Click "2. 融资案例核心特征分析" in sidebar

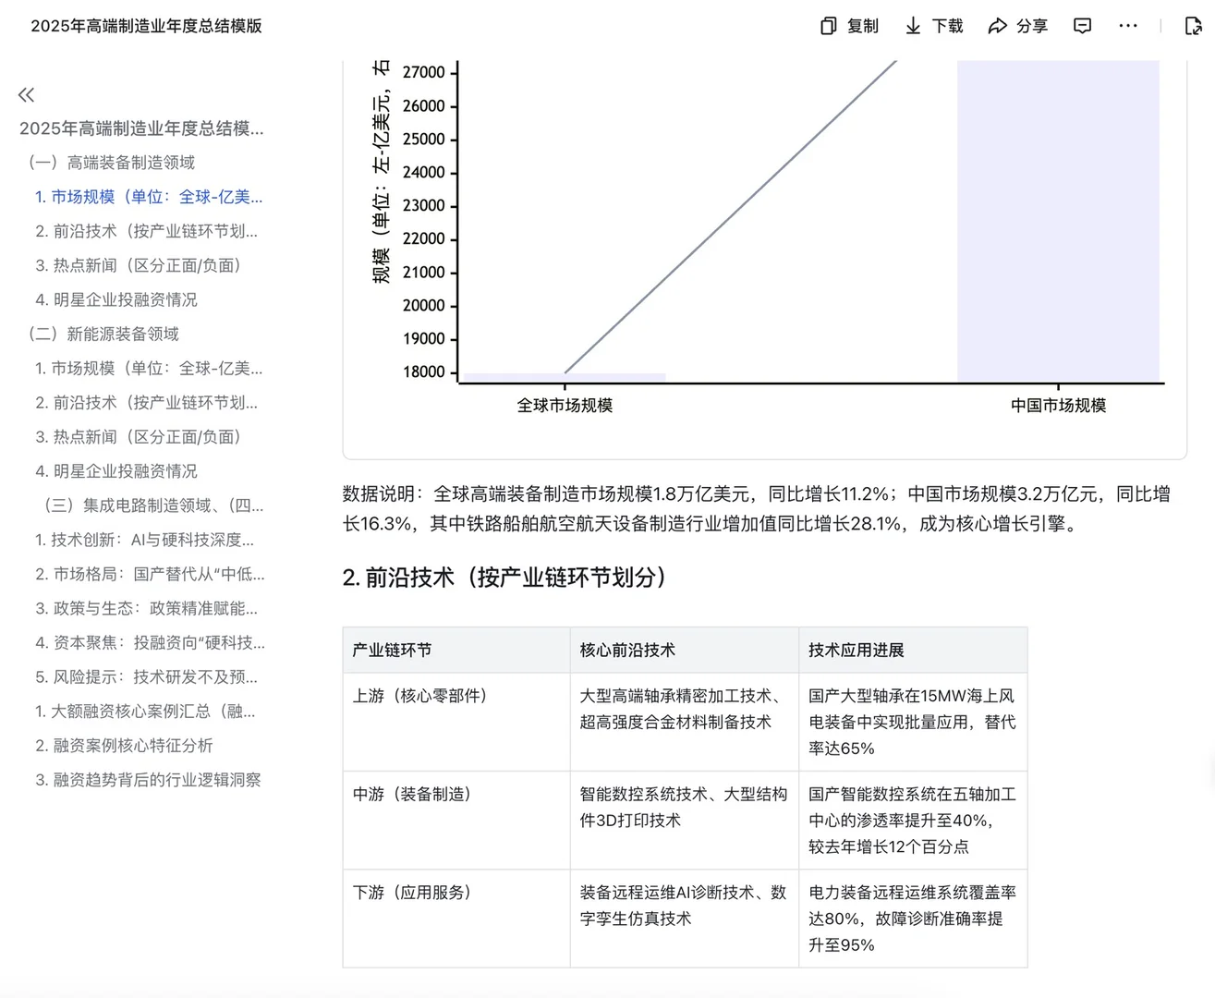pos(124,746)
